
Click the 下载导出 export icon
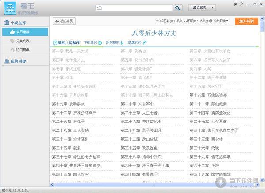tap(100, 43)
